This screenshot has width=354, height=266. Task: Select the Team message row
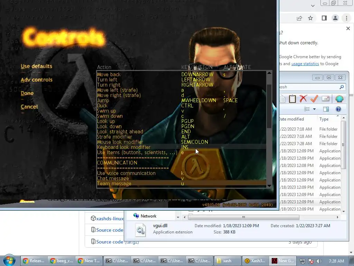click(181, 184)
